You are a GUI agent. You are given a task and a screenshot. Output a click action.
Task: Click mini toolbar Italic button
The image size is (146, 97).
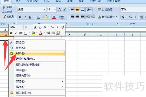(x=16, y=33)
